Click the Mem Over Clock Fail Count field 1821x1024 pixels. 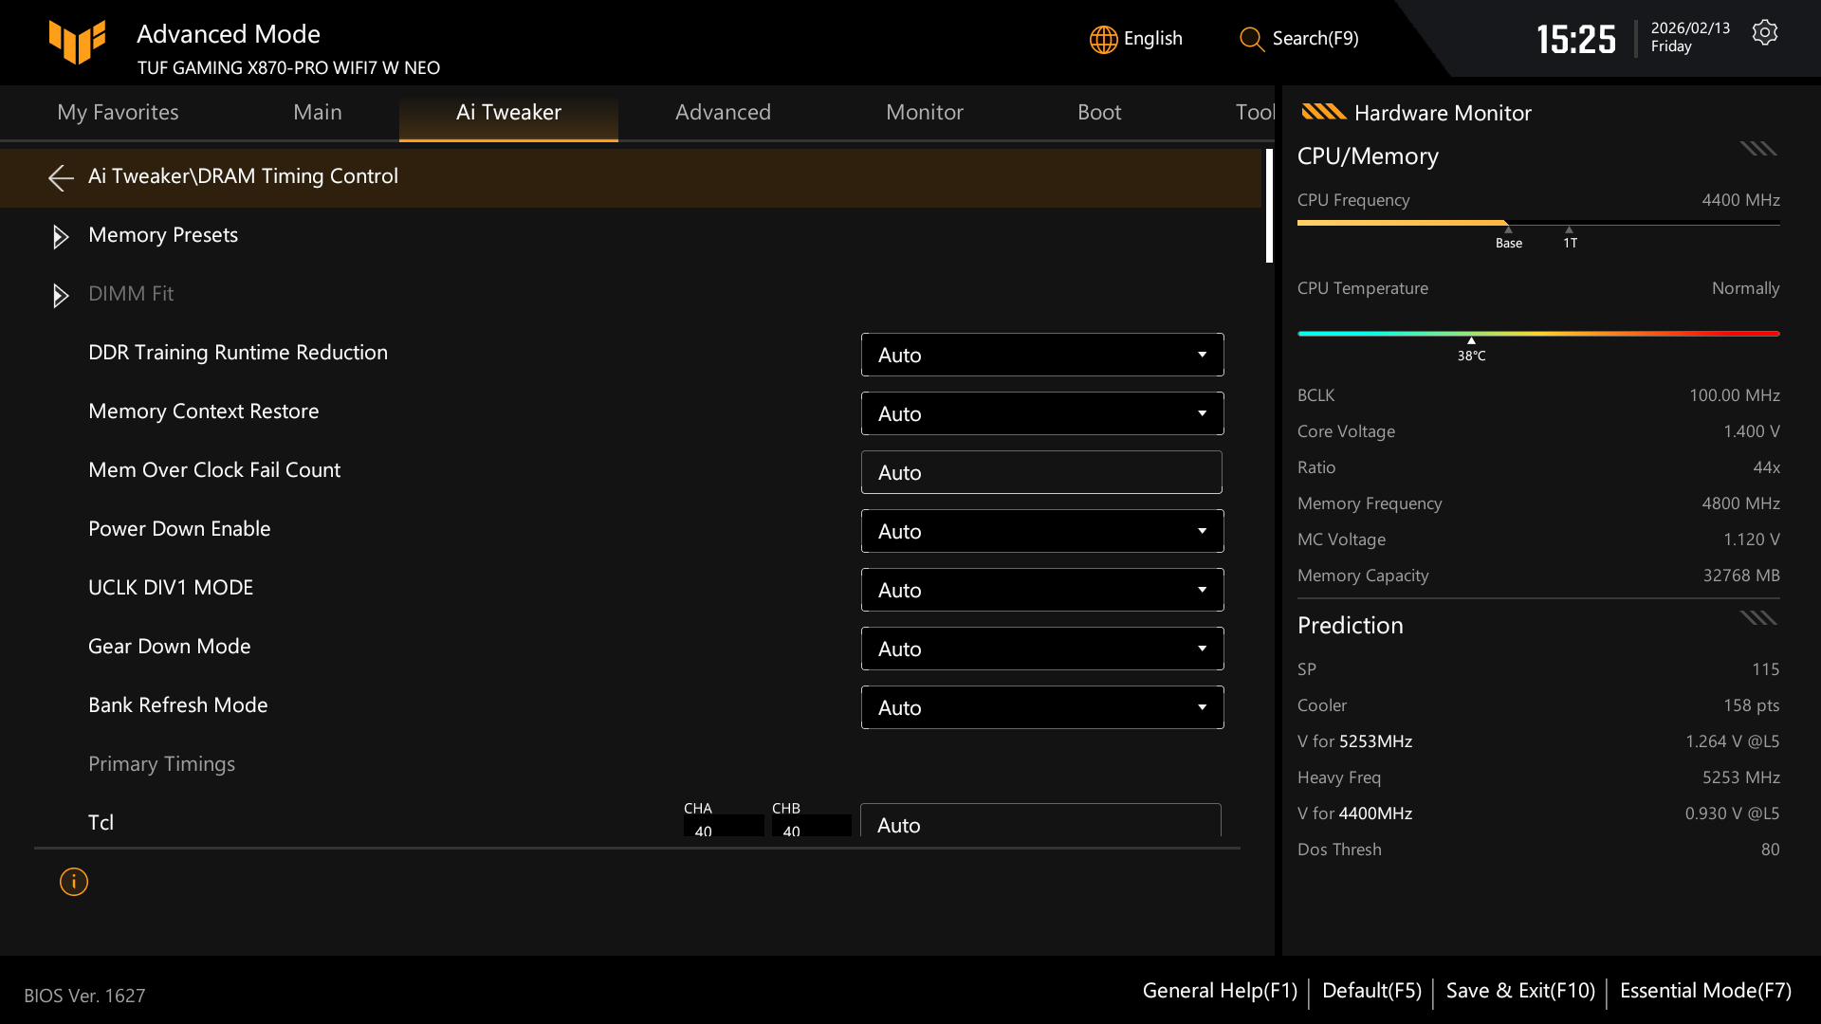[x=1040, y=471]
